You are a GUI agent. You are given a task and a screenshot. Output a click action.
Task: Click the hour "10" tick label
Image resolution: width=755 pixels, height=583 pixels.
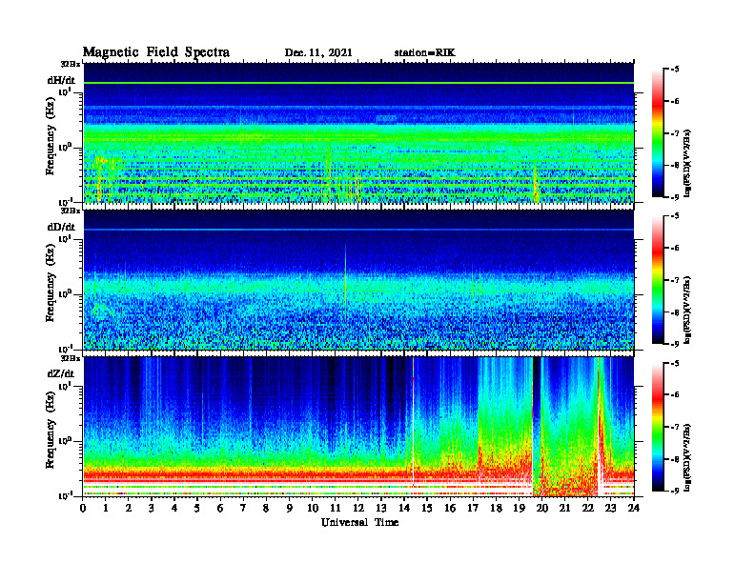pos(313,509)
